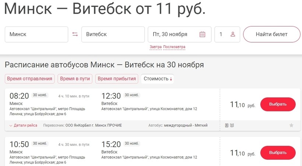Click the passenger person icon
This screenshot has height=166, width=302.
(x=233, y=35)
